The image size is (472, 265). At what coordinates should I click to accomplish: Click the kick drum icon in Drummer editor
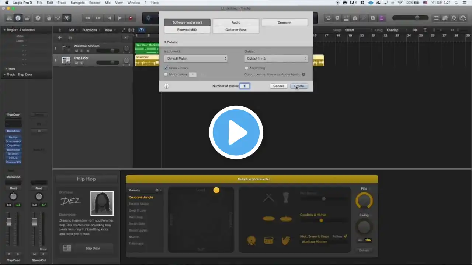point(252,241)
